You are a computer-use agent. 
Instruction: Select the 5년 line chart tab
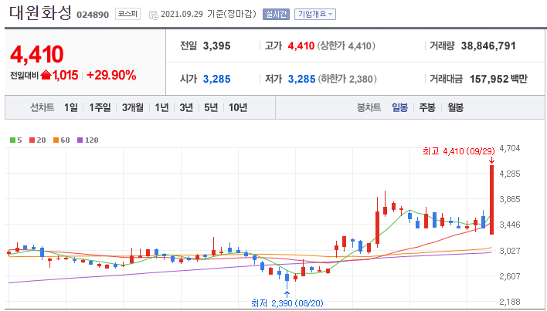pos(211,107)
